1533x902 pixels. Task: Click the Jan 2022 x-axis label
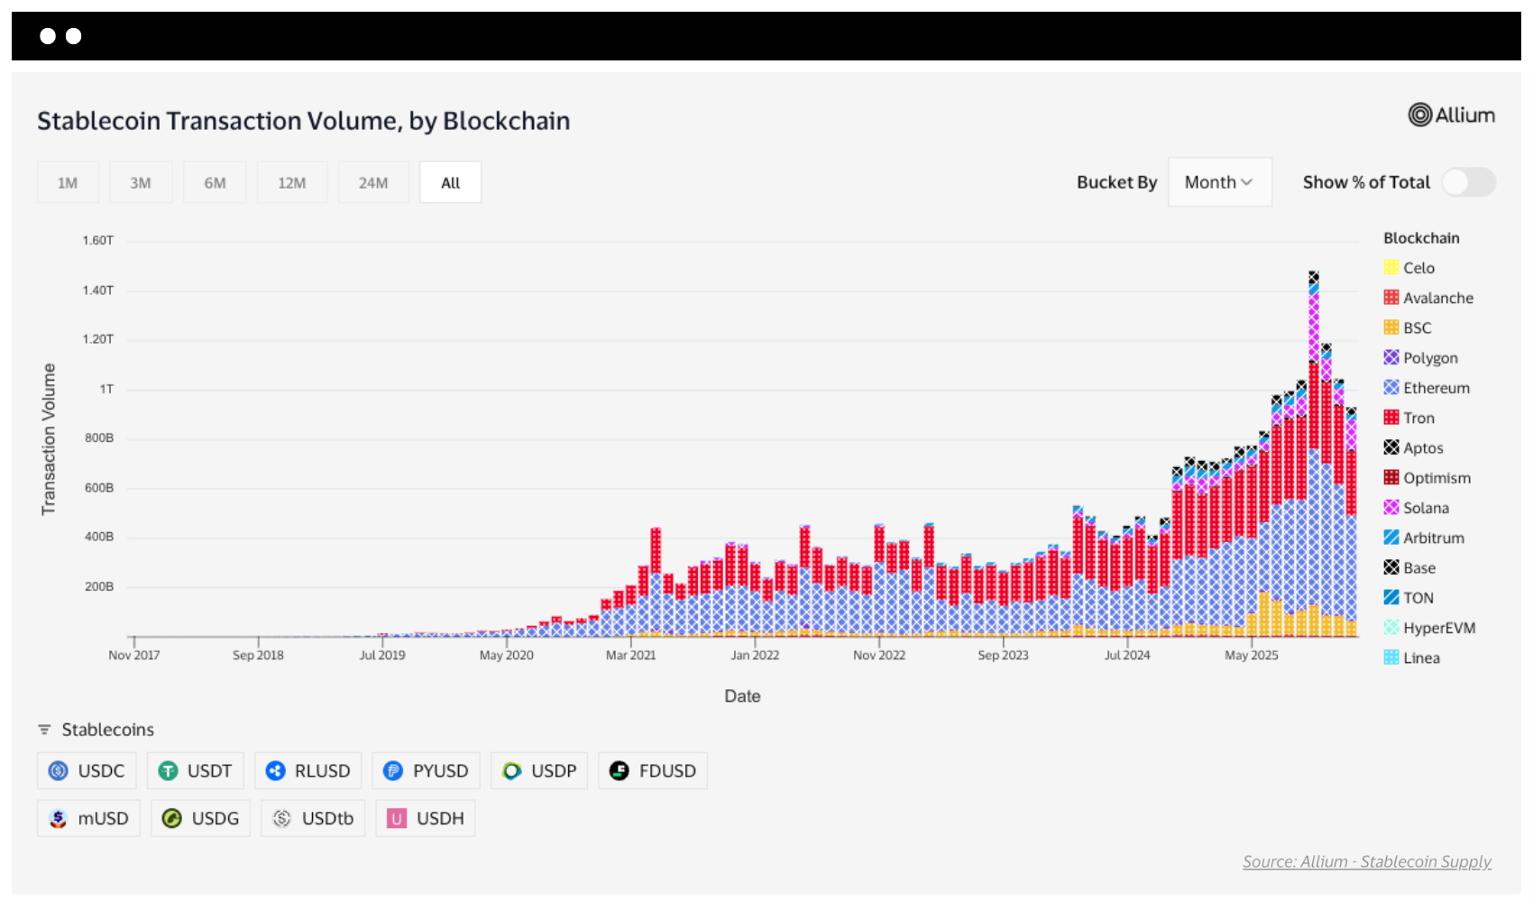pyautogui.click(x=755, y=655)
